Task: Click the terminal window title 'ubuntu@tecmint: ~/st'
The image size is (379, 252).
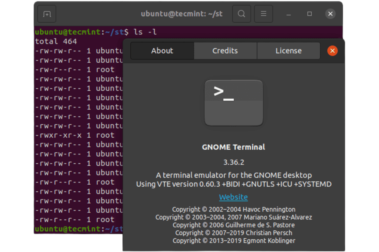Action: tap(182, 14)
